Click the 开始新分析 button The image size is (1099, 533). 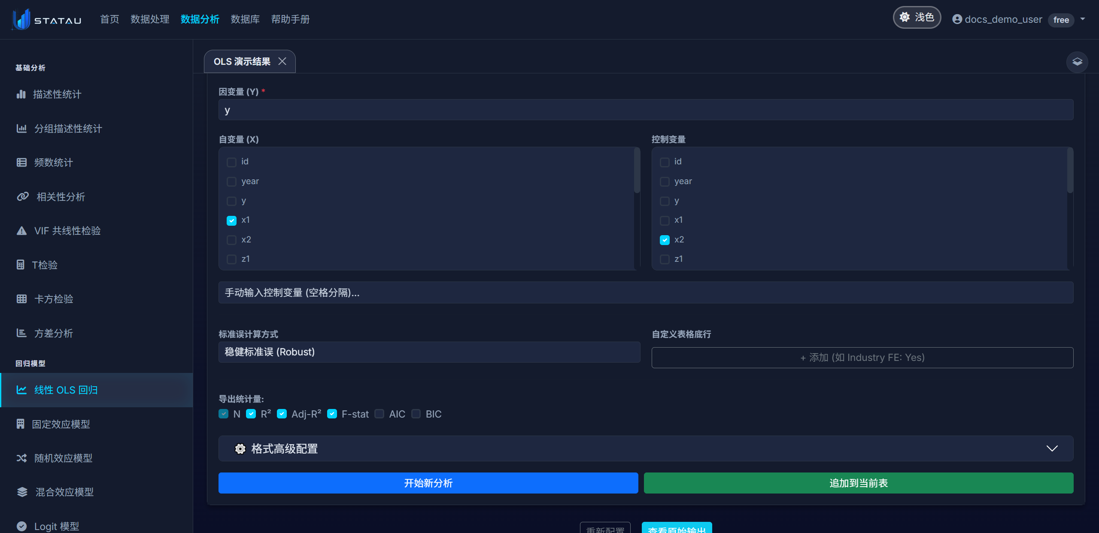(428, 483)
